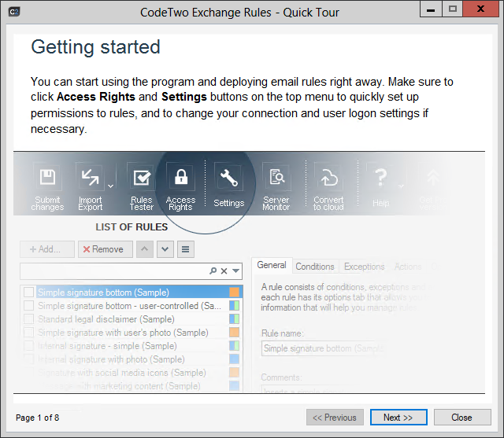Click the << Previous button

pyautogui.click(x=335, y=417)
